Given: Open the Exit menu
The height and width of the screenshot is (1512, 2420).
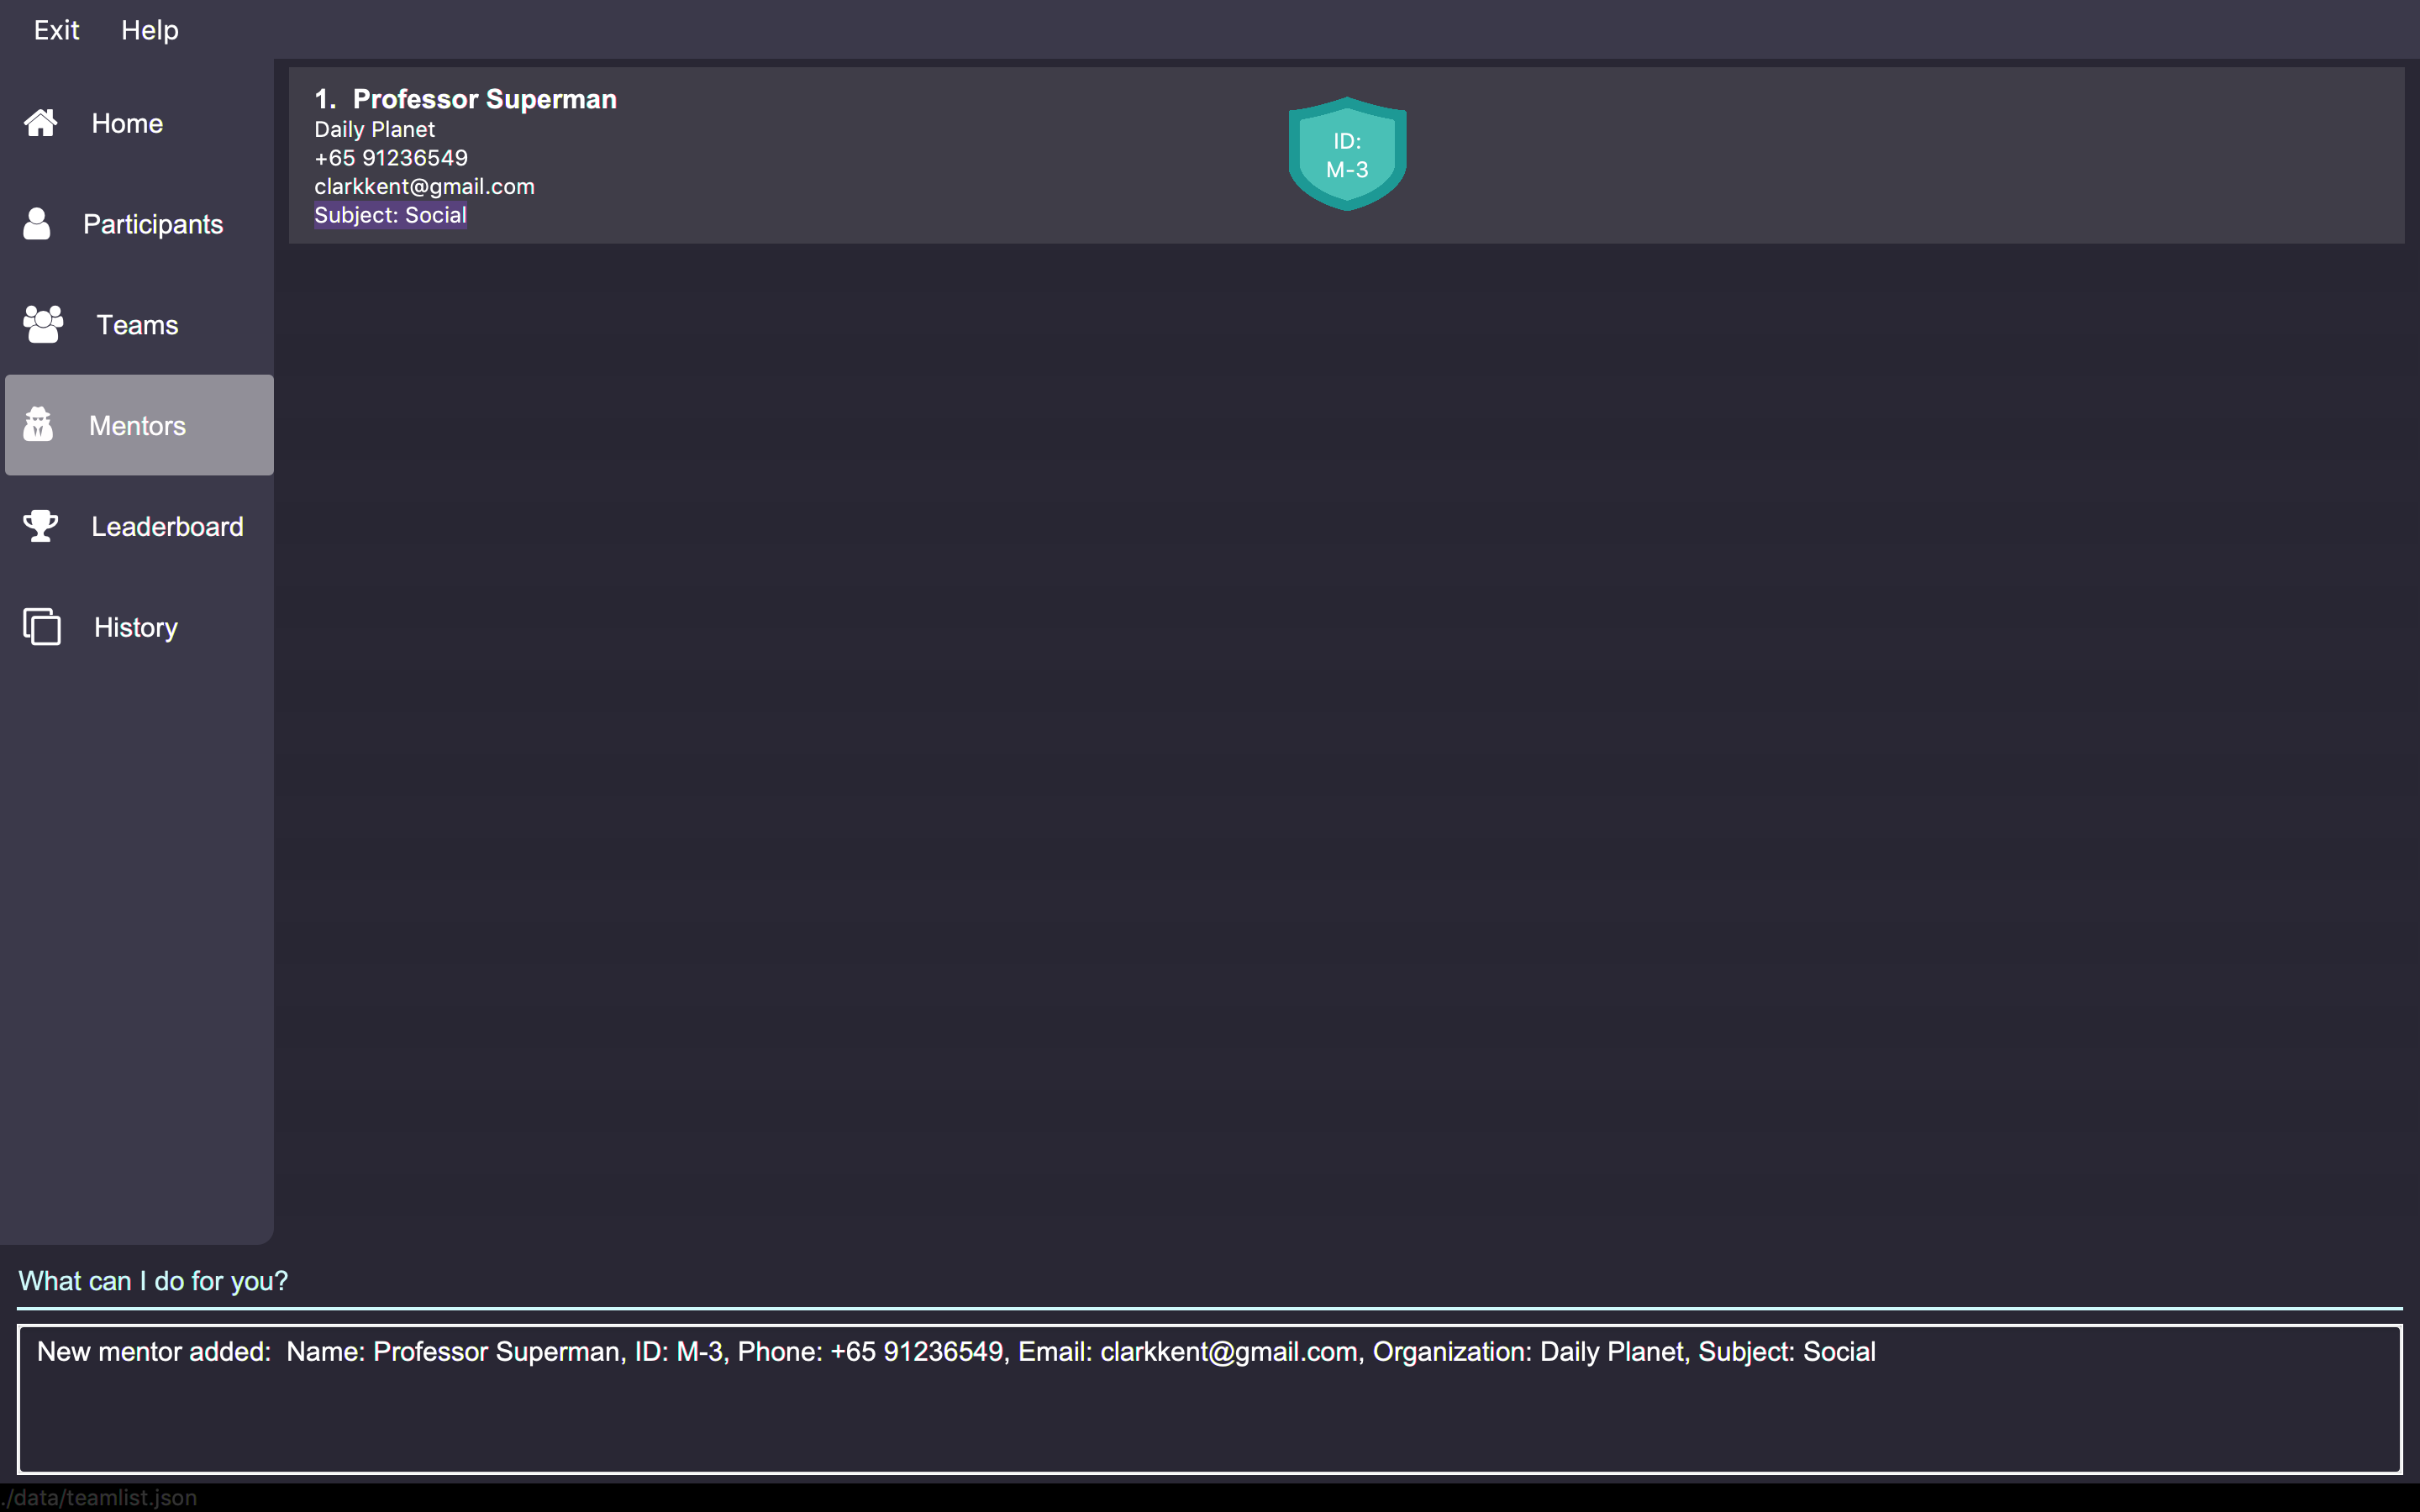Looking at the screenshot, I should [56, 30].
